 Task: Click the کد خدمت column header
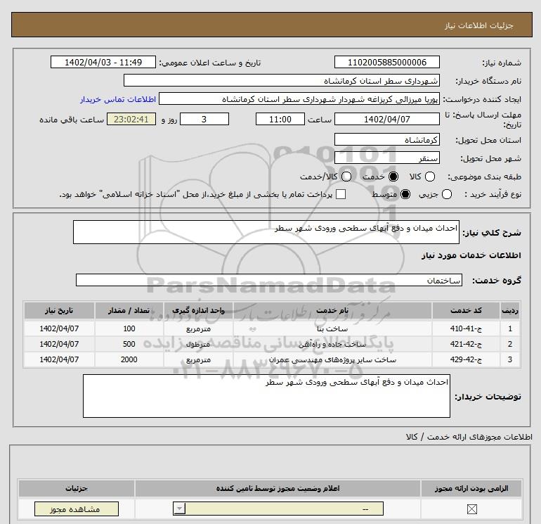point(466,310)
